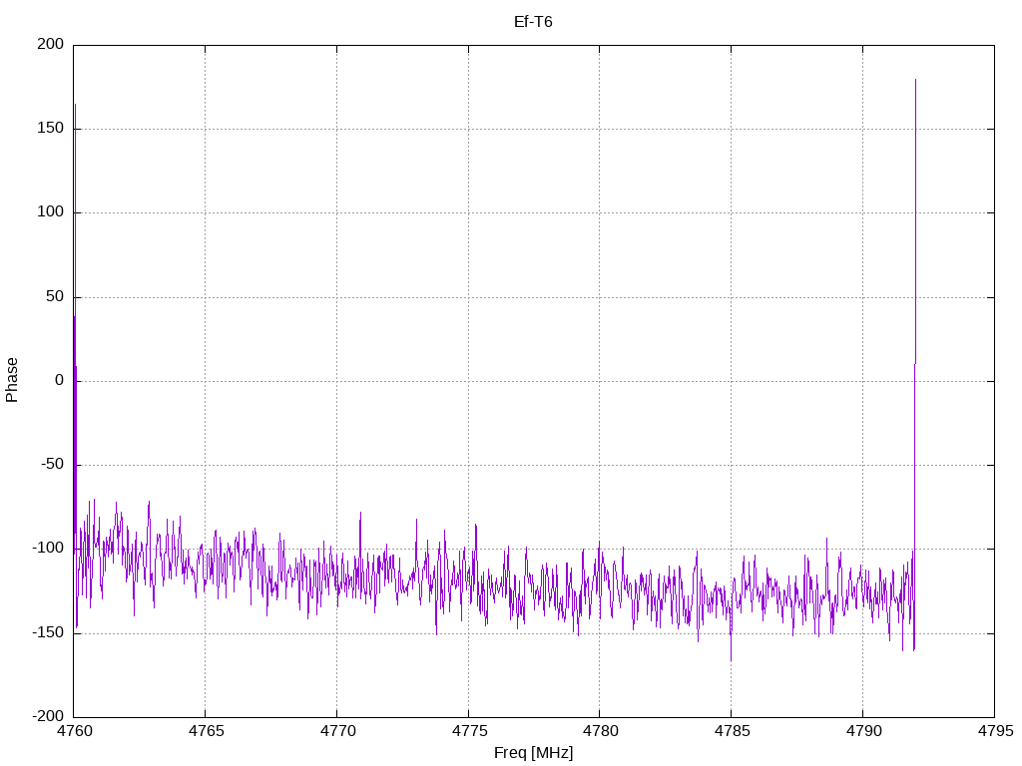
Task: Click the 4760 x-axis tick label
Action: (x=74, y=731)
